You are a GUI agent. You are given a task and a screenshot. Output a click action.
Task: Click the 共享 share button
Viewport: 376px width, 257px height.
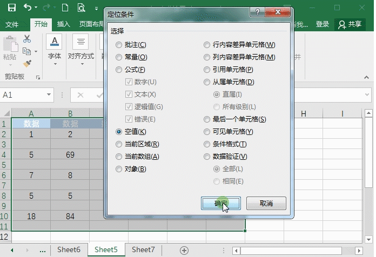click(x=350, y=24)
